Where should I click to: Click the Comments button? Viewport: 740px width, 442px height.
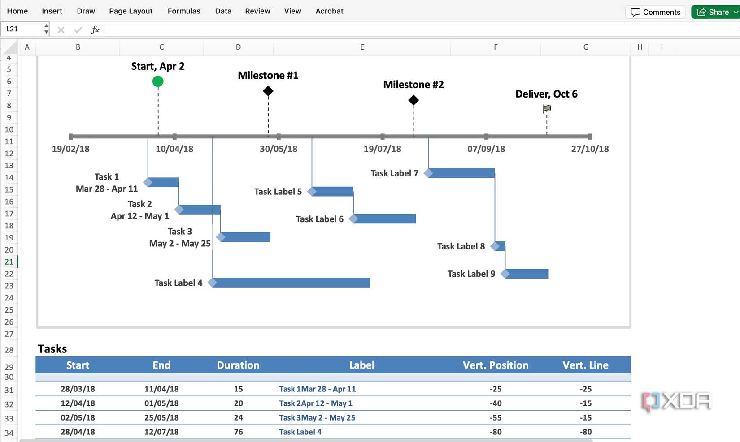point(655,12)
